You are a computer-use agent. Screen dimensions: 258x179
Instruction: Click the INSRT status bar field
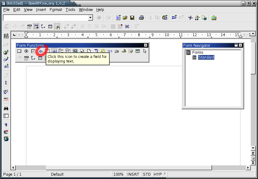point(133,174)
